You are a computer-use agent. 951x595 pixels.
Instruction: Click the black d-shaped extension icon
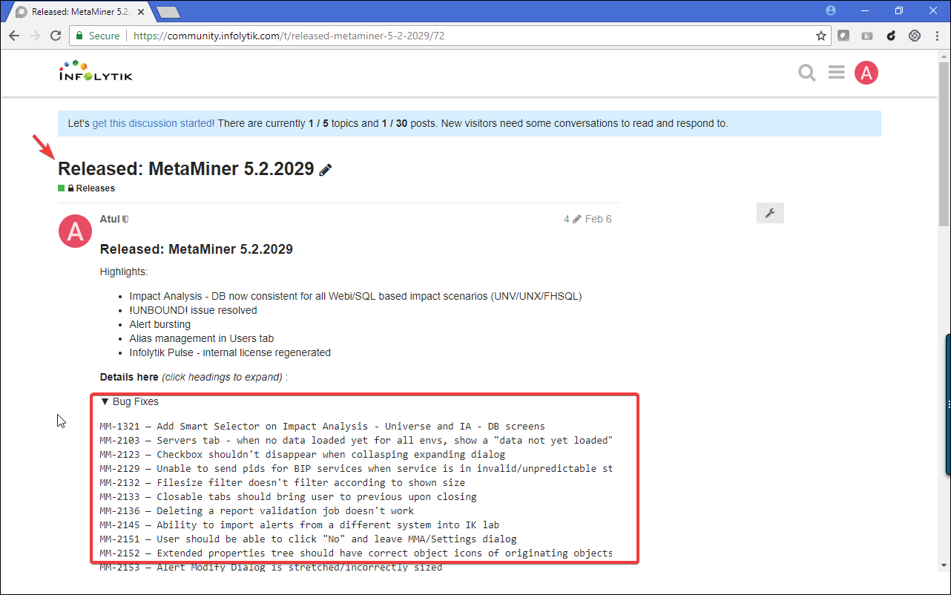891,36
